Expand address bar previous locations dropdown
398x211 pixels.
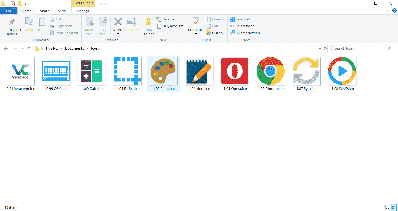pyautogui.click(x=320, y=48)
